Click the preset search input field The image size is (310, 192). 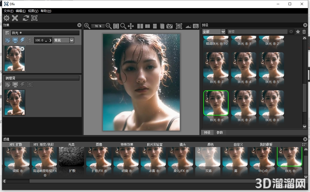tap(258, 32)
